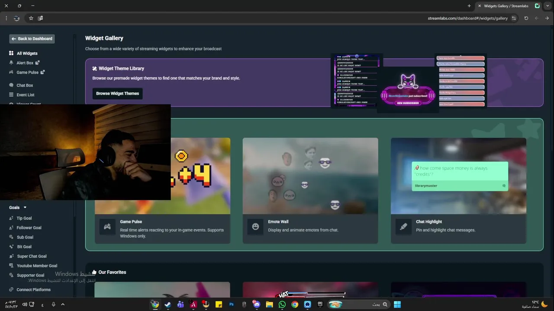Screen dimensions: 554x311
Task: Open Bit Goal widget
Action: pos(24,247)
